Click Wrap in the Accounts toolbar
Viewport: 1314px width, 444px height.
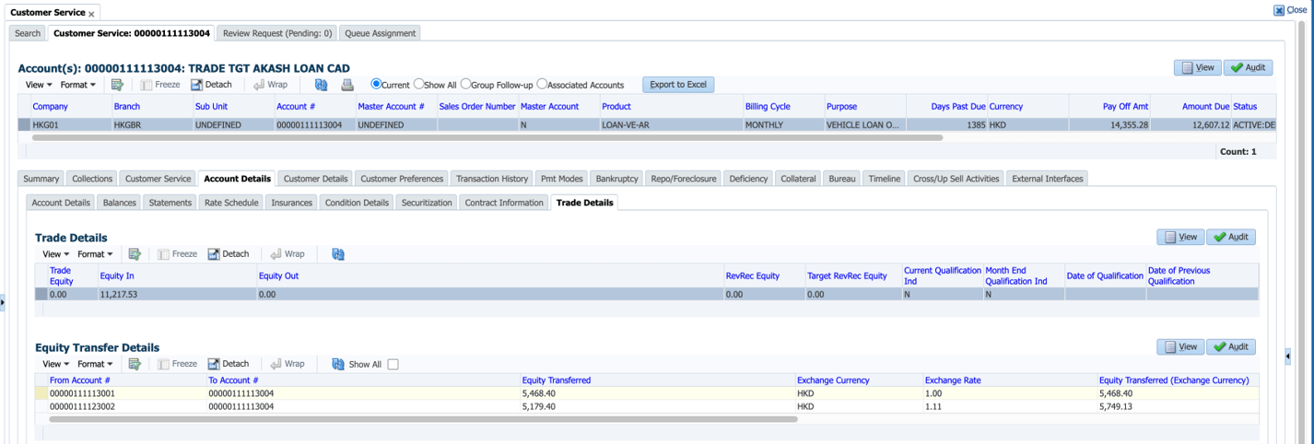point(270,85)
